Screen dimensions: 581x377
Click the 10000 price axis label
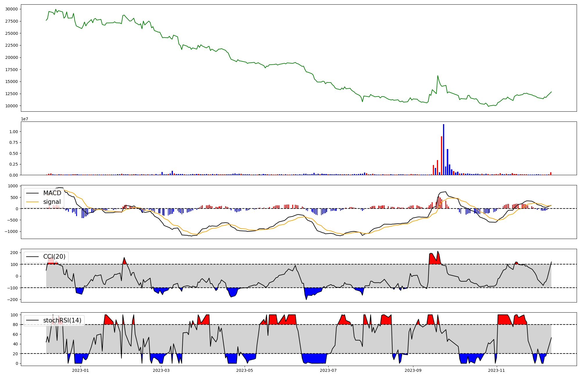click(x=11, y=106)
